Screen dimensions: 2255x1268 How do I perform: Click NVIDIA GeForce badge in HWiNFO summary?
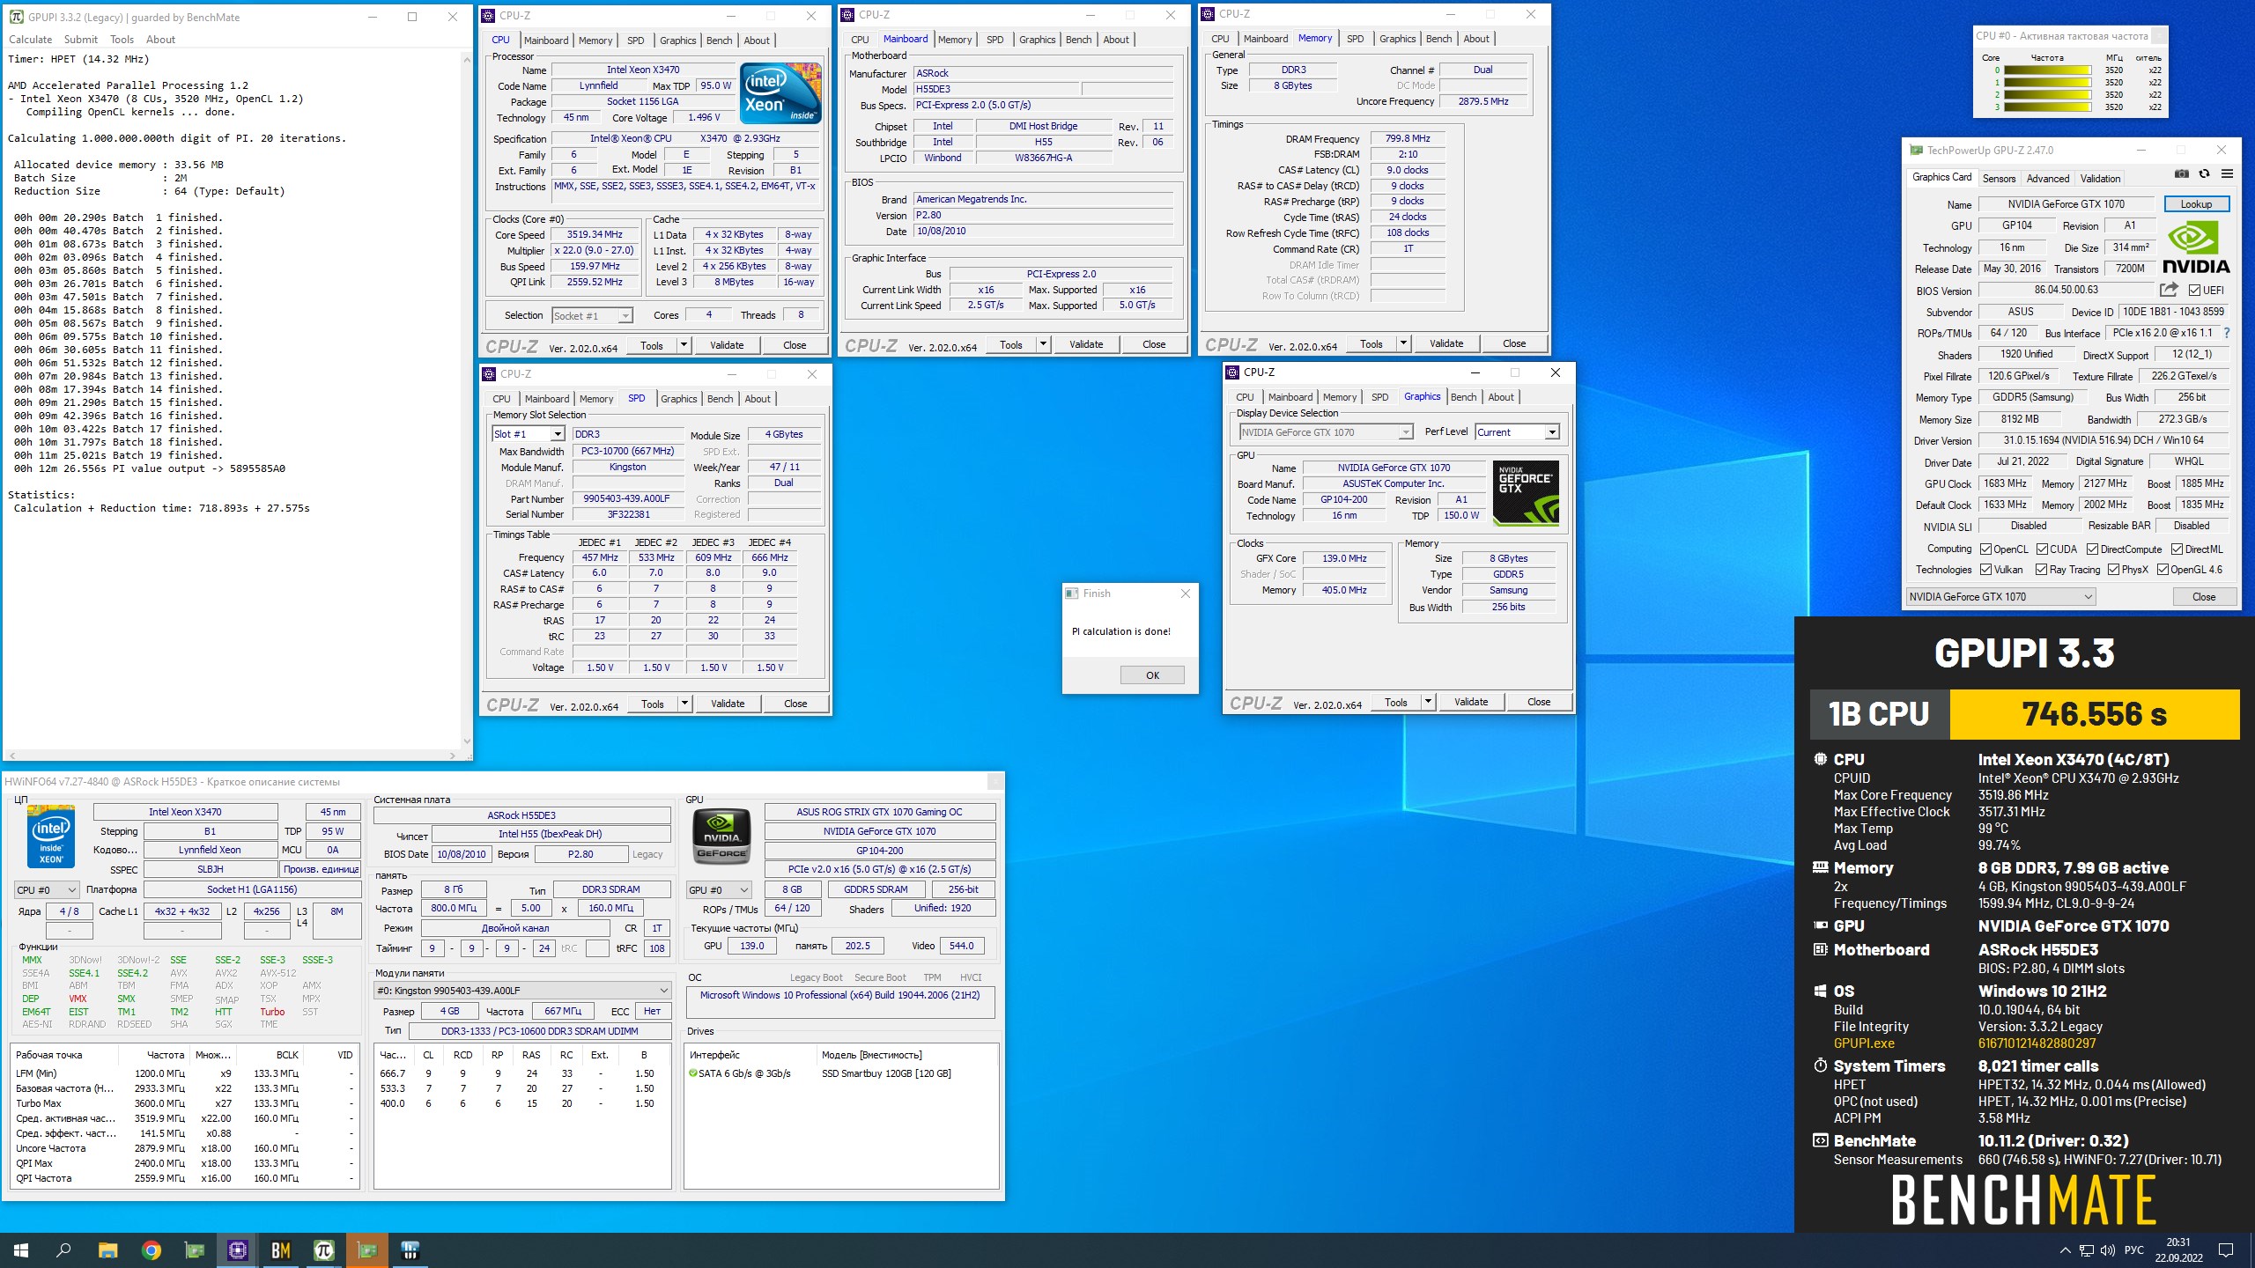click(721, 835)
